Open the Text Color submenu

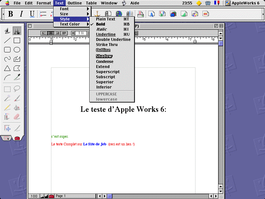coord(72,24)
